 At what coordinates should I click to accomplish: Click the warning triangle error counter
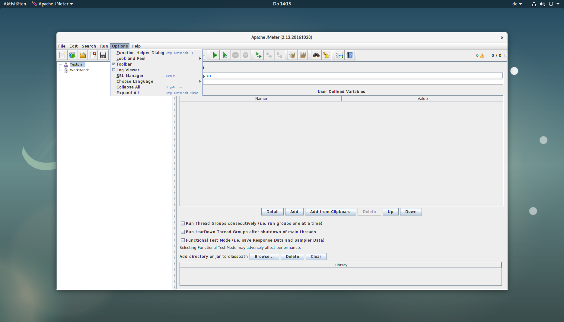(x=482, y=55)
